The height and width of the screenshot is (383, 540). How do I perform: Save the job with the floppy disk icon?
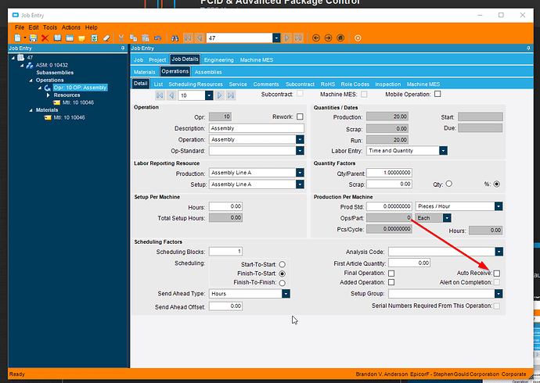[33, 38]
